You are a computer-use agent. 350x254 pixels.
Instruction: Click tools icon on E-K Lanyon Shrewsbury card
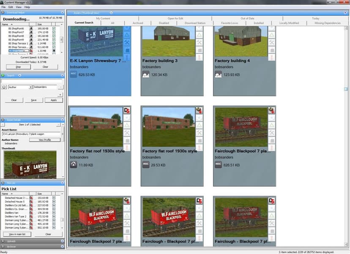(127, 42)
